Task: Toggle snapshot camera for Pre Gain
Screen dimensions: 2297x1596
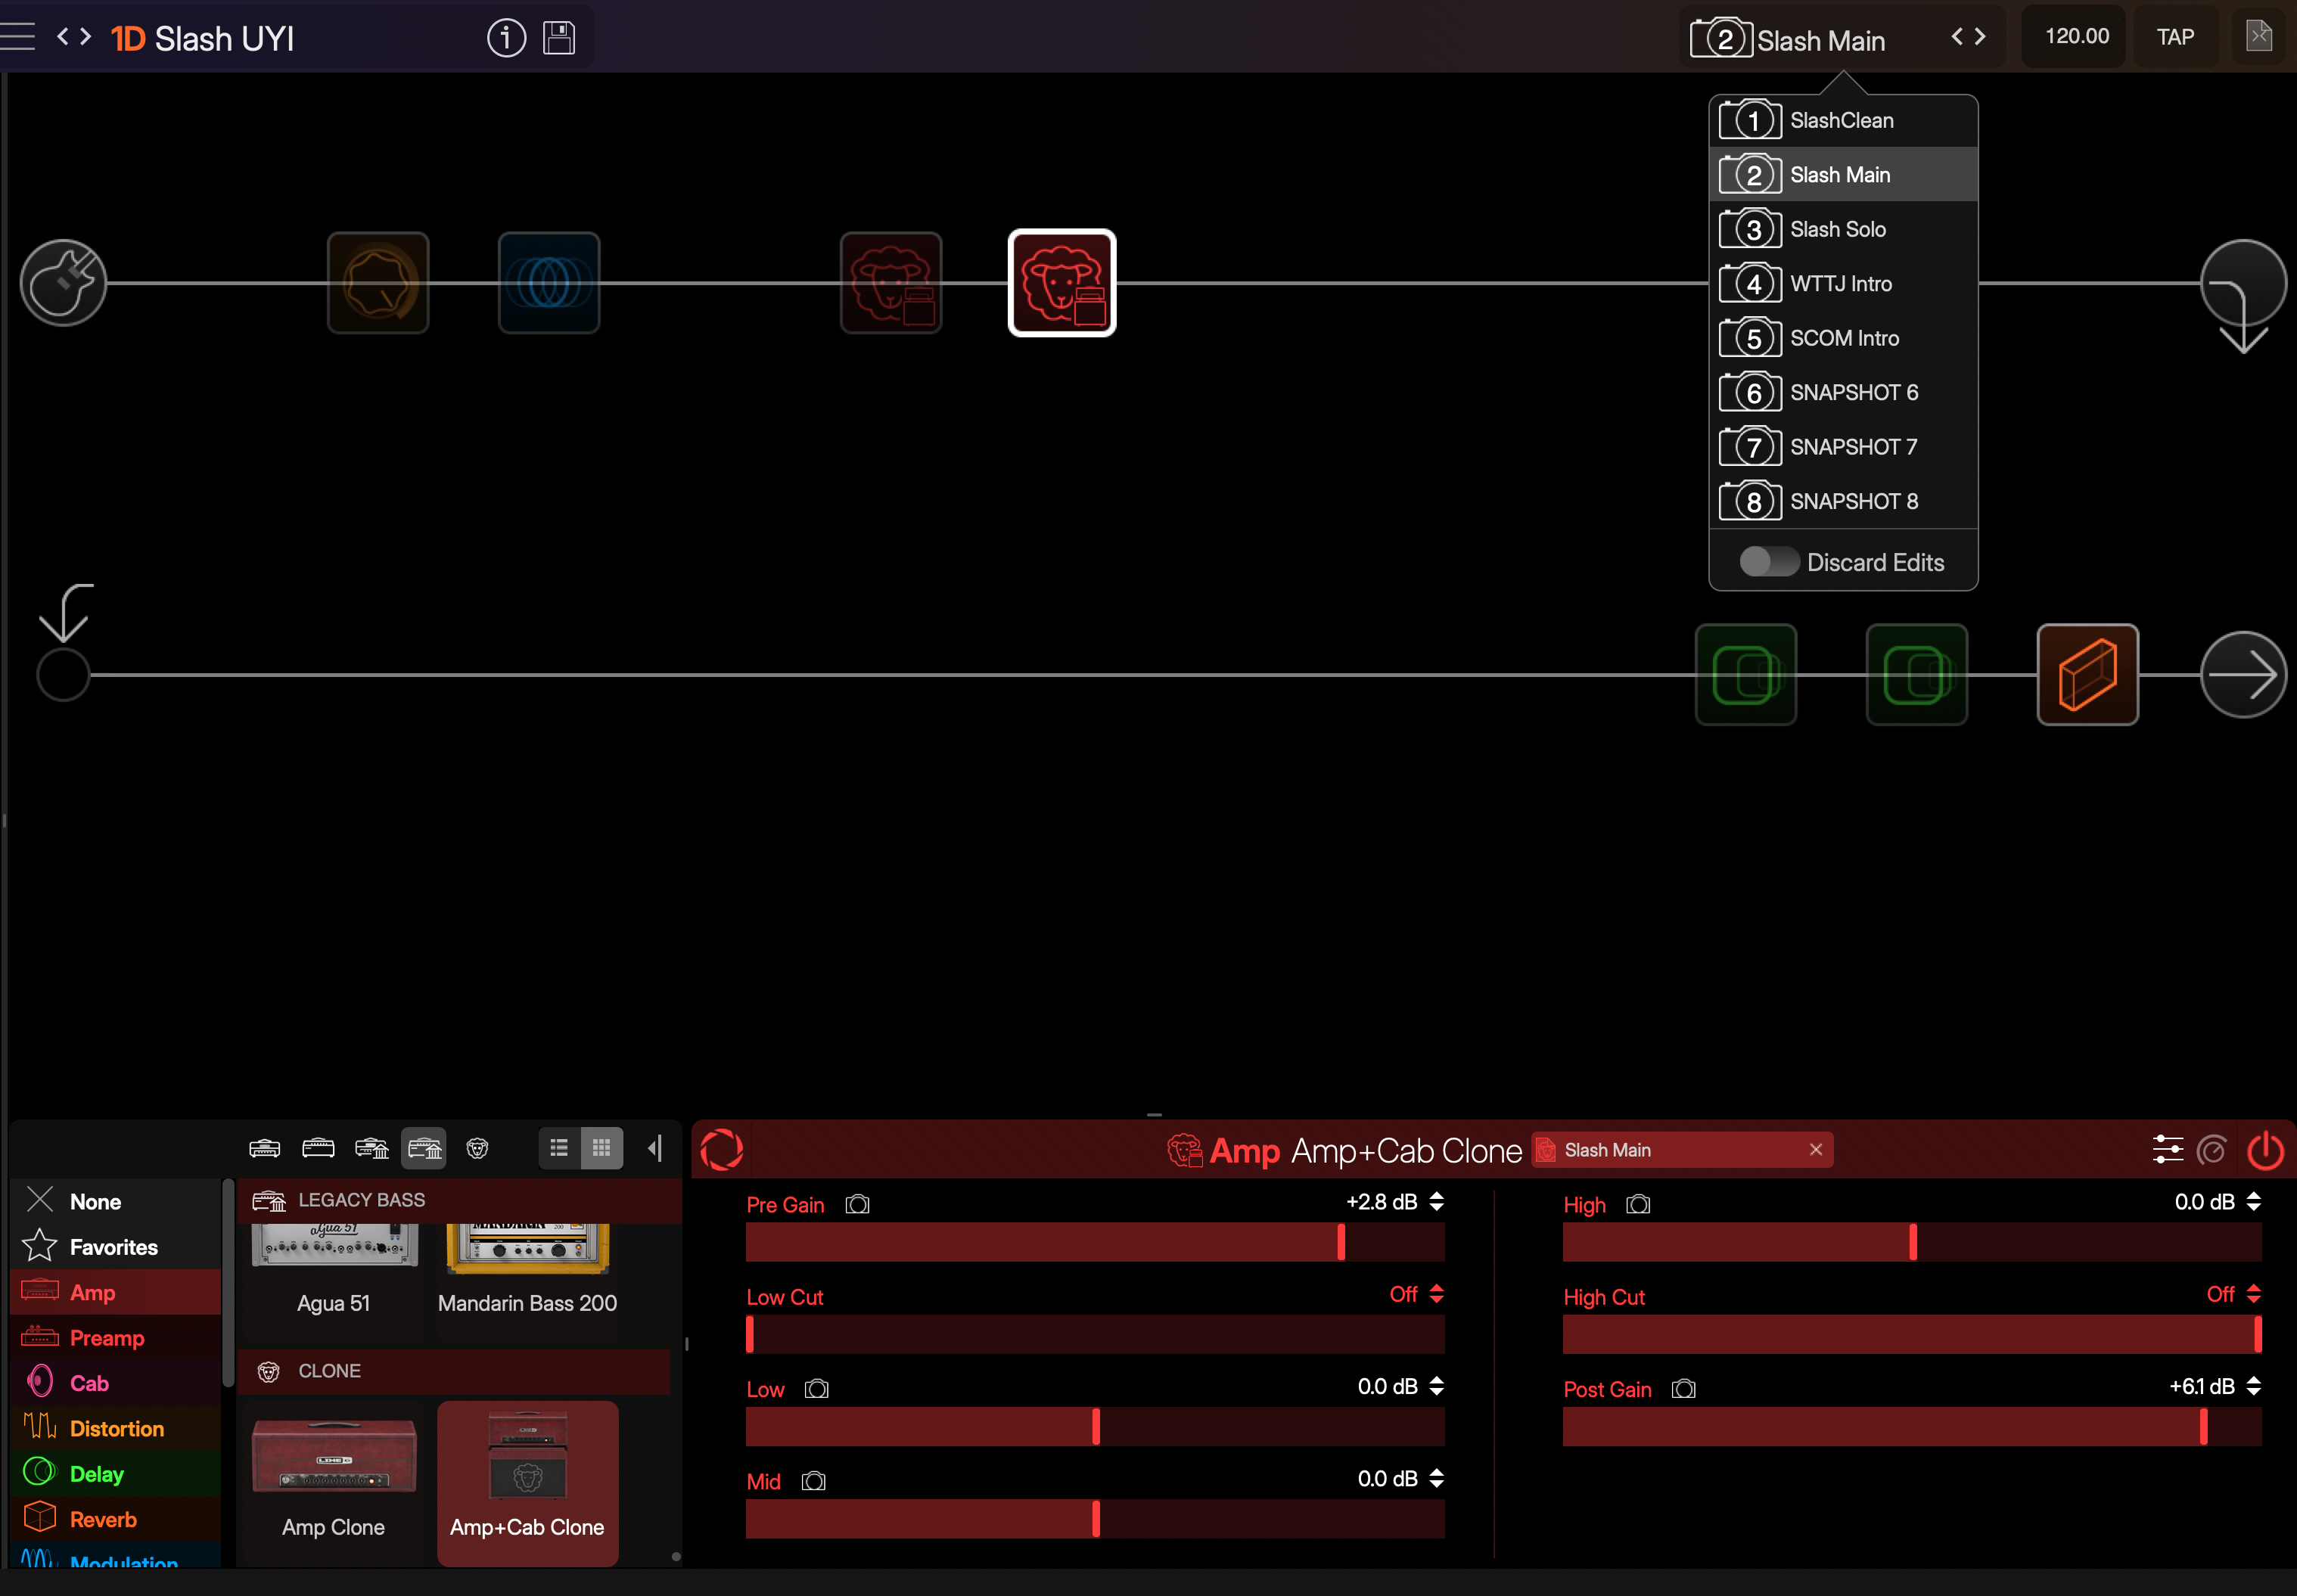Action: coord(857,1205)
